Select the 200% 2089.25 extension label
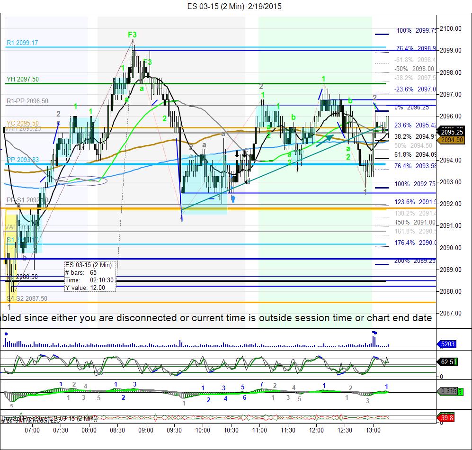Image resolution: width=472 pixels, height=450 pixels. pyautogui.click(x=415, y=261)
